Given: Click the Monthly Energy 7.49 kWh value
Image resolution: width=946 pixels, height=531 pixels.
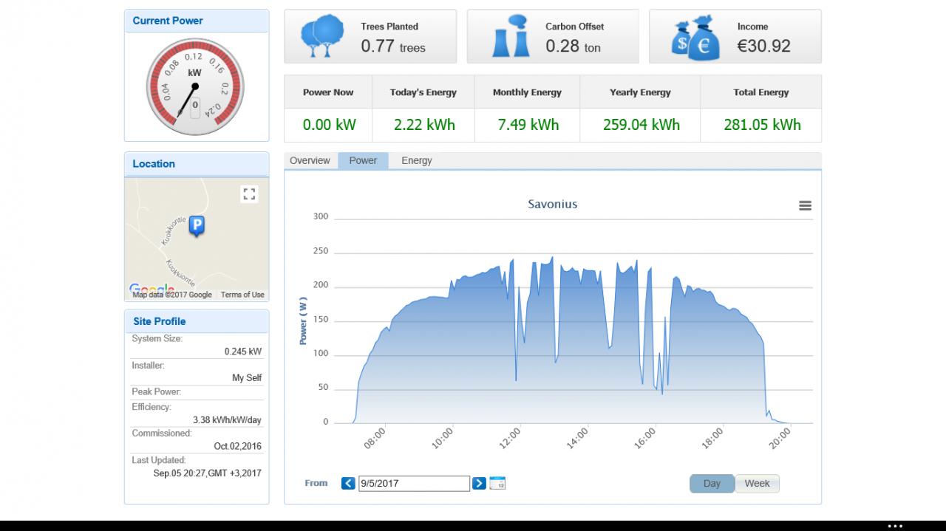Looking at the screenshot, I should tap(528, 125).
